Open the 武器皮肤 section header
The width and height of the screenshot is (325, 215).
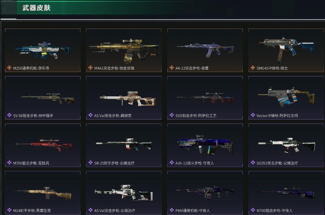(37, 8)
